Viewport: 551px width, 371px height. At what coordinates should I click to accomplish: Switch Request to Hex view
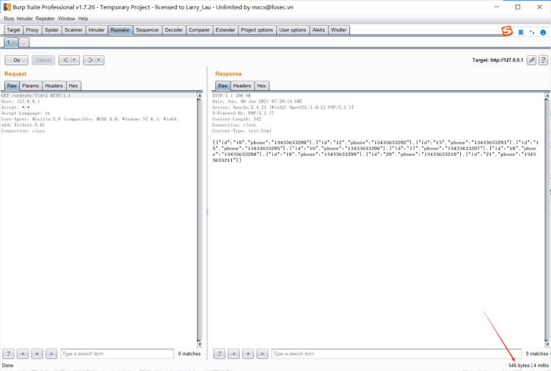73,86
